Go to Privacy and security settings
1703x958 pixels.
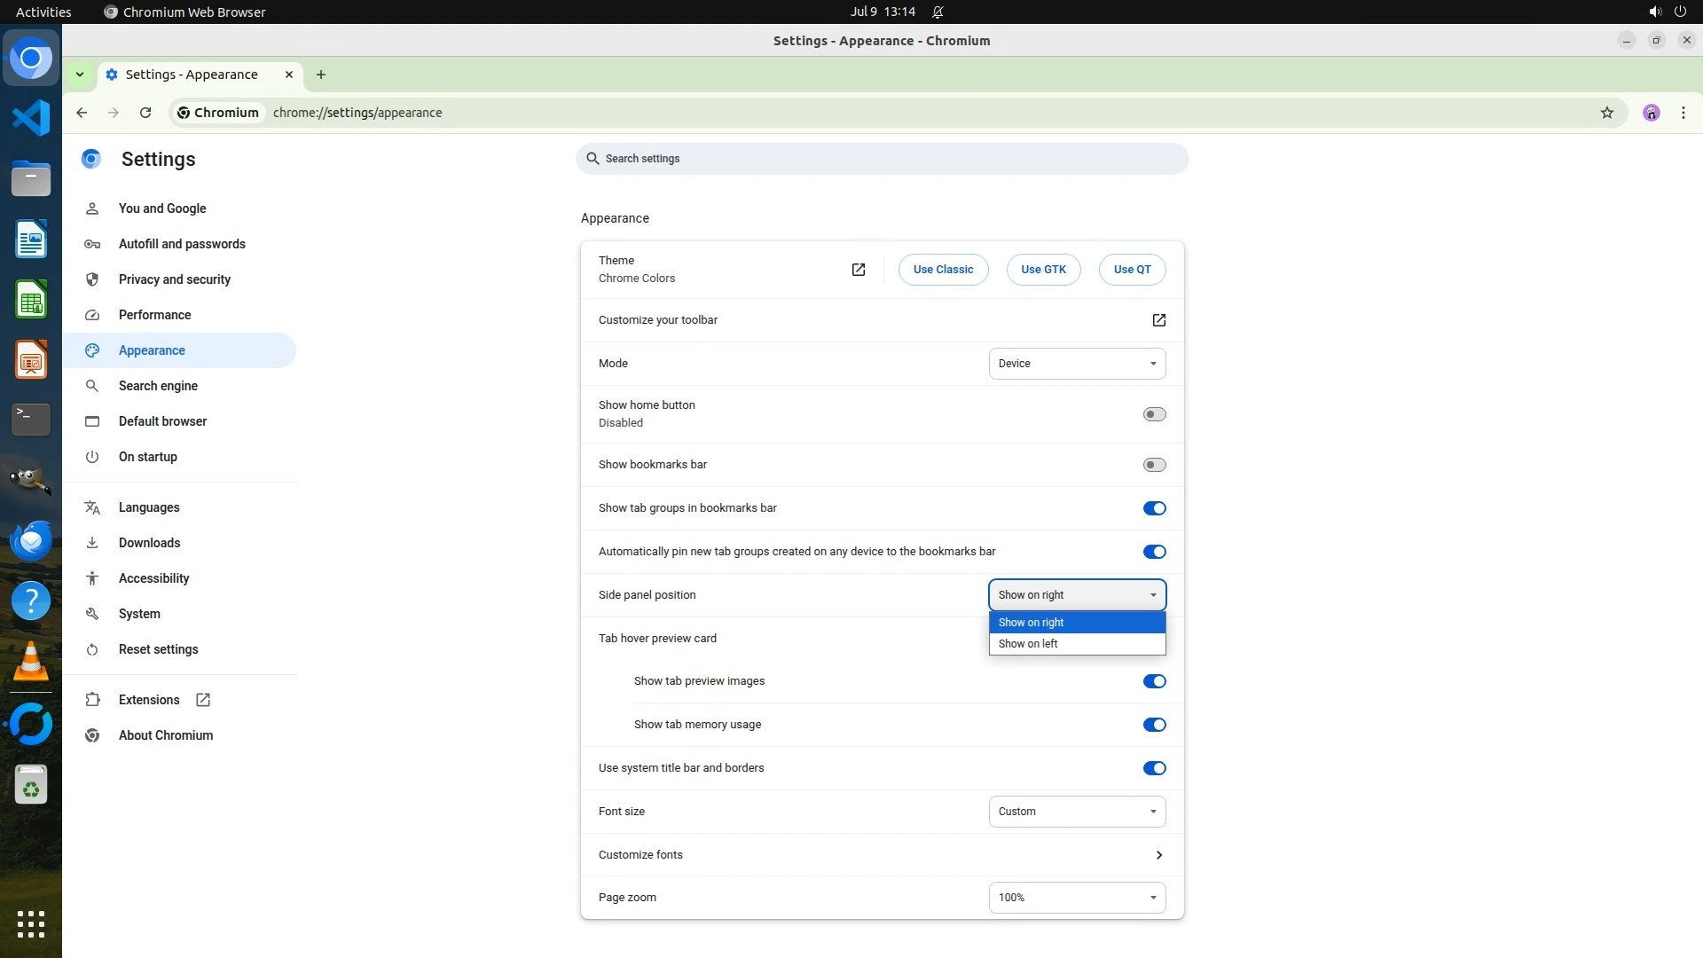tap(174, 279)
